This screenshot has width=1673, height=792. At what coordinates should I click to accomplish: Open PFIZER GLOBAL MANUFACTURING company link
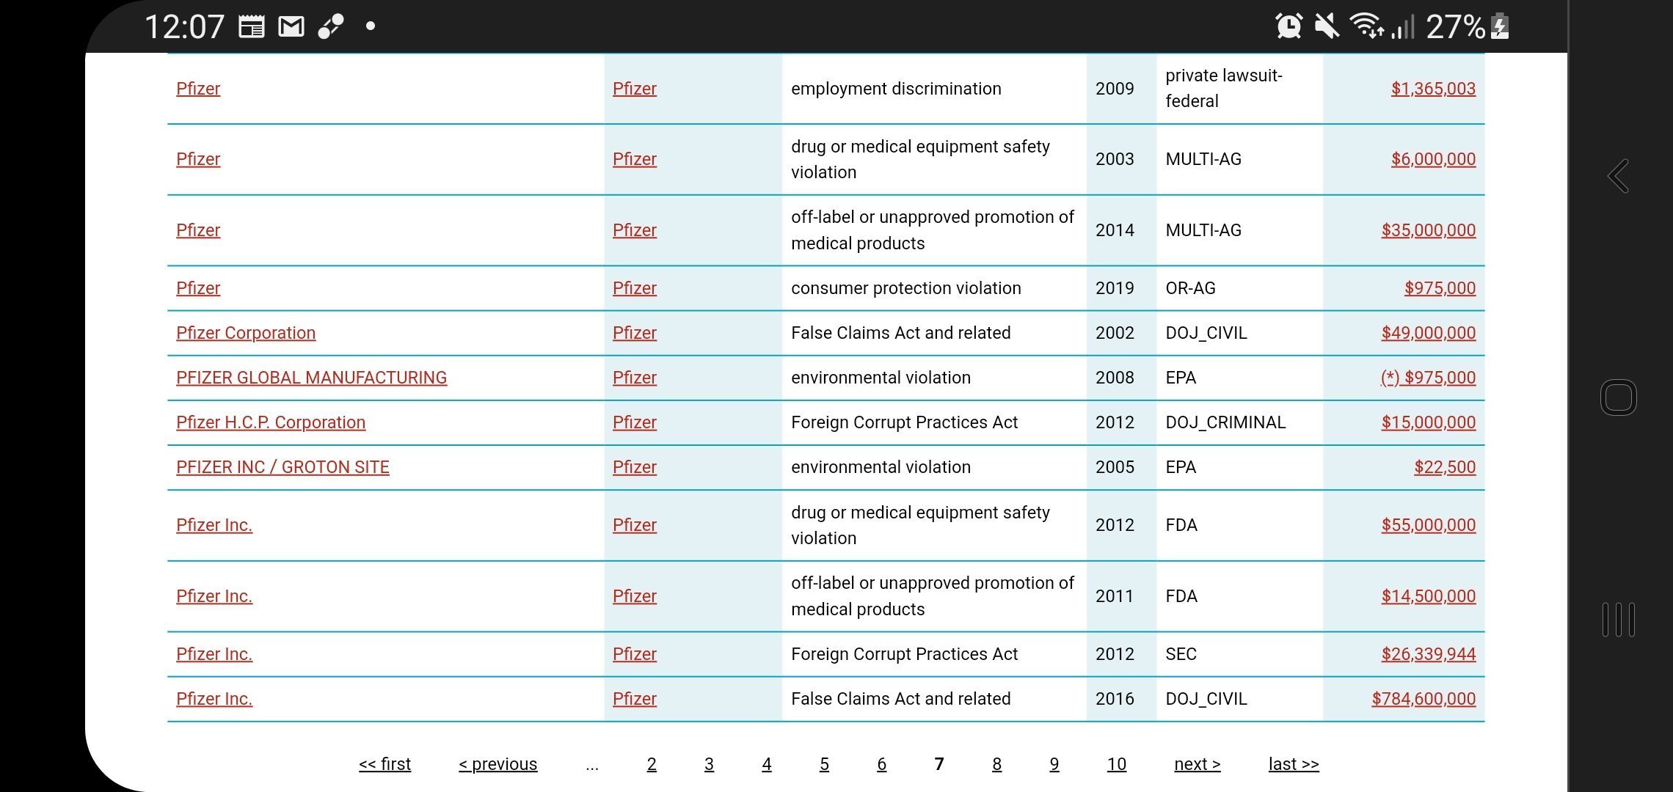tap(311, 378)
